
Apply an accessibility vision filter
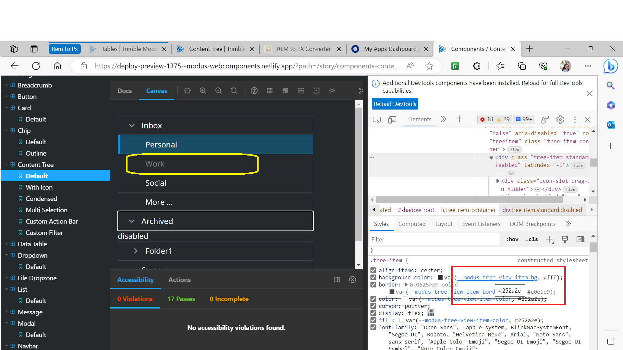click(254, 91)
